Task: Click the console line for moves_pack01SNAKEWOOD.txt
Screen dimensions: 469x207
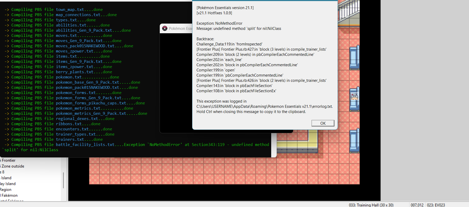Action: pos(69,46)
